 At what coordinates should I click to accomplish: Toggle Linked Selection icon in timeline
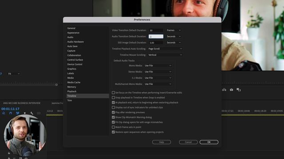[18, 113]
